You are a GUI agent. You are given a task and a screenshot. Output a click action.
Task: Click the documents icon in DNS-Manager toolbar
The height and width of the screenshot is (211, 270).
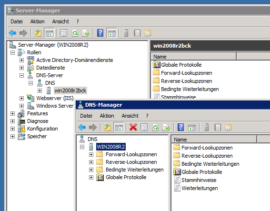click(228, 128)
